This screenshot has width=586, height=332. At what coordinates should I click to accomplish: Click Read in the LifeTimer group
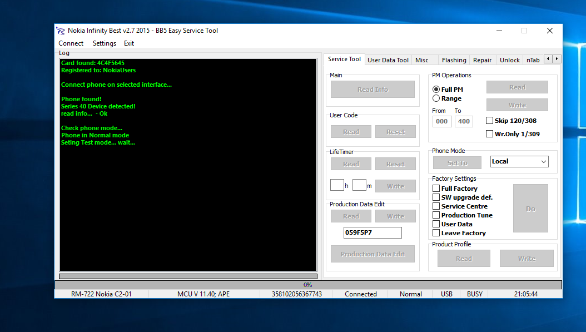pyautogui.click(x=351, y=163)
